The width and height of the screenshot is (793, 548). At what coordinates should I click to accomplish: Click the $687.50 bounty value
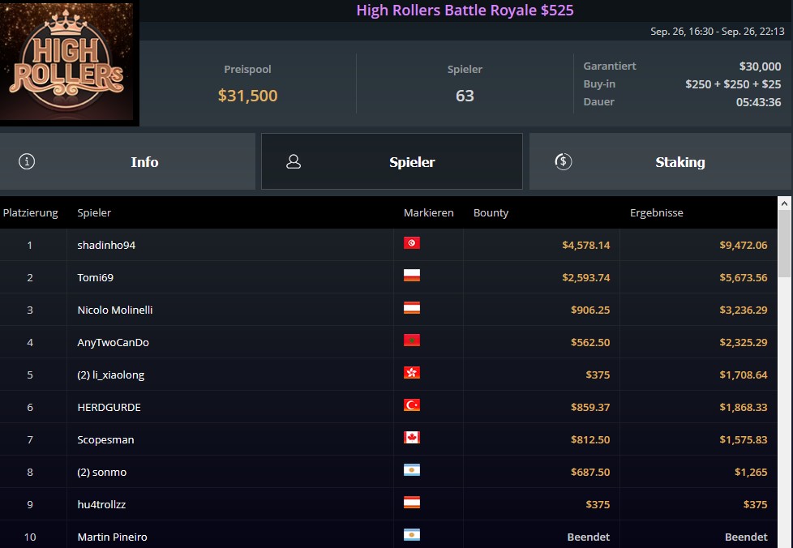pos(590,472)
